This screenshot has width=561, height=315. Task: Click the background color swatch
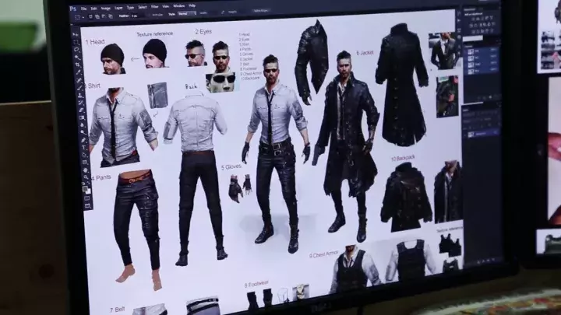(x=88, y=192)
